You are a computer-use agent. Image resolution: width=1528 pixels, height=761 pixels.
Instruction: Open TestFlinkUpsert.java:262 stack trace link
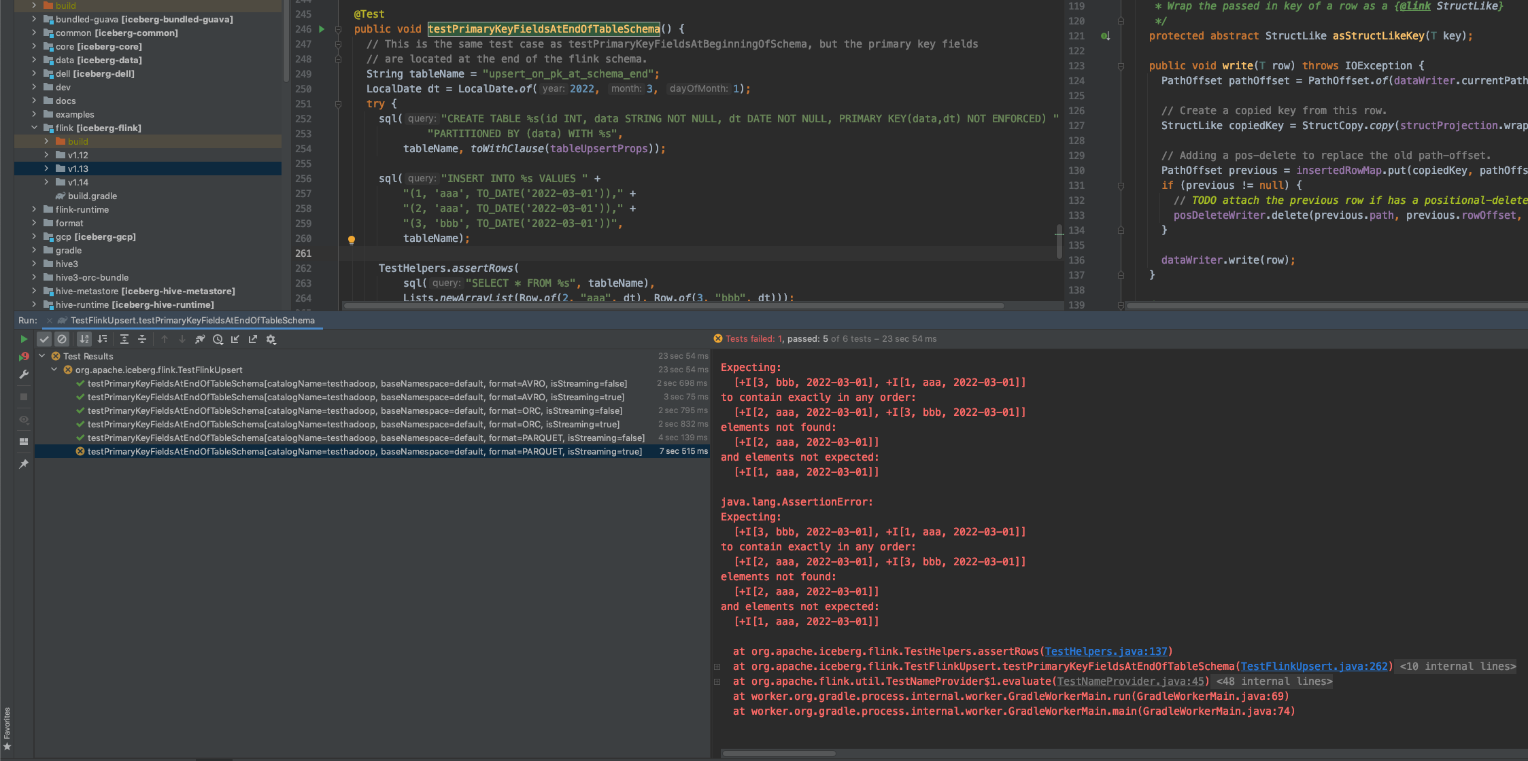pos(1314,666)
